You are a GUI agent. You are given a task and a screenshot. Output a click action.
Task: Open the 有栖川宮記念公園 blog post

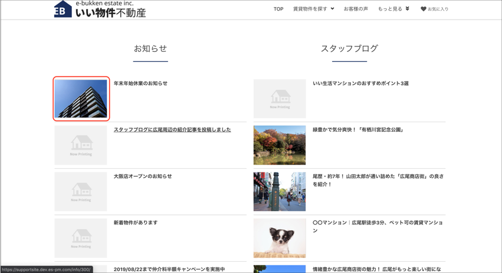pos(359,130)
